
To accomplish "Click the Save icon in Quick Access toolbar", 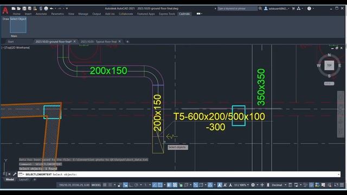I will (24, 9).
